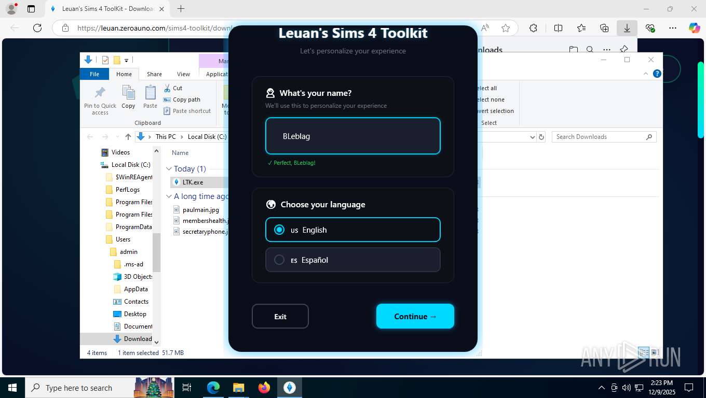Select the Contacts folder in the tree

[x=136, y=302]
